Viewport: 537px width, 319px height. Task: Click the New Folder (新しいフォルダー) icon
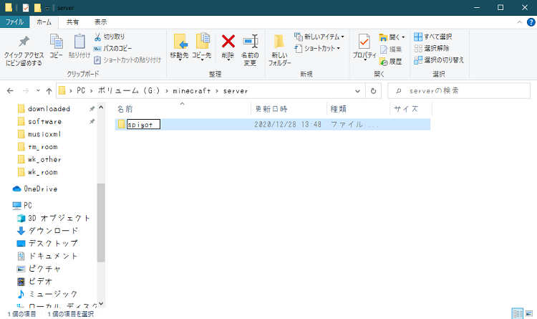(x=279, y=43)
